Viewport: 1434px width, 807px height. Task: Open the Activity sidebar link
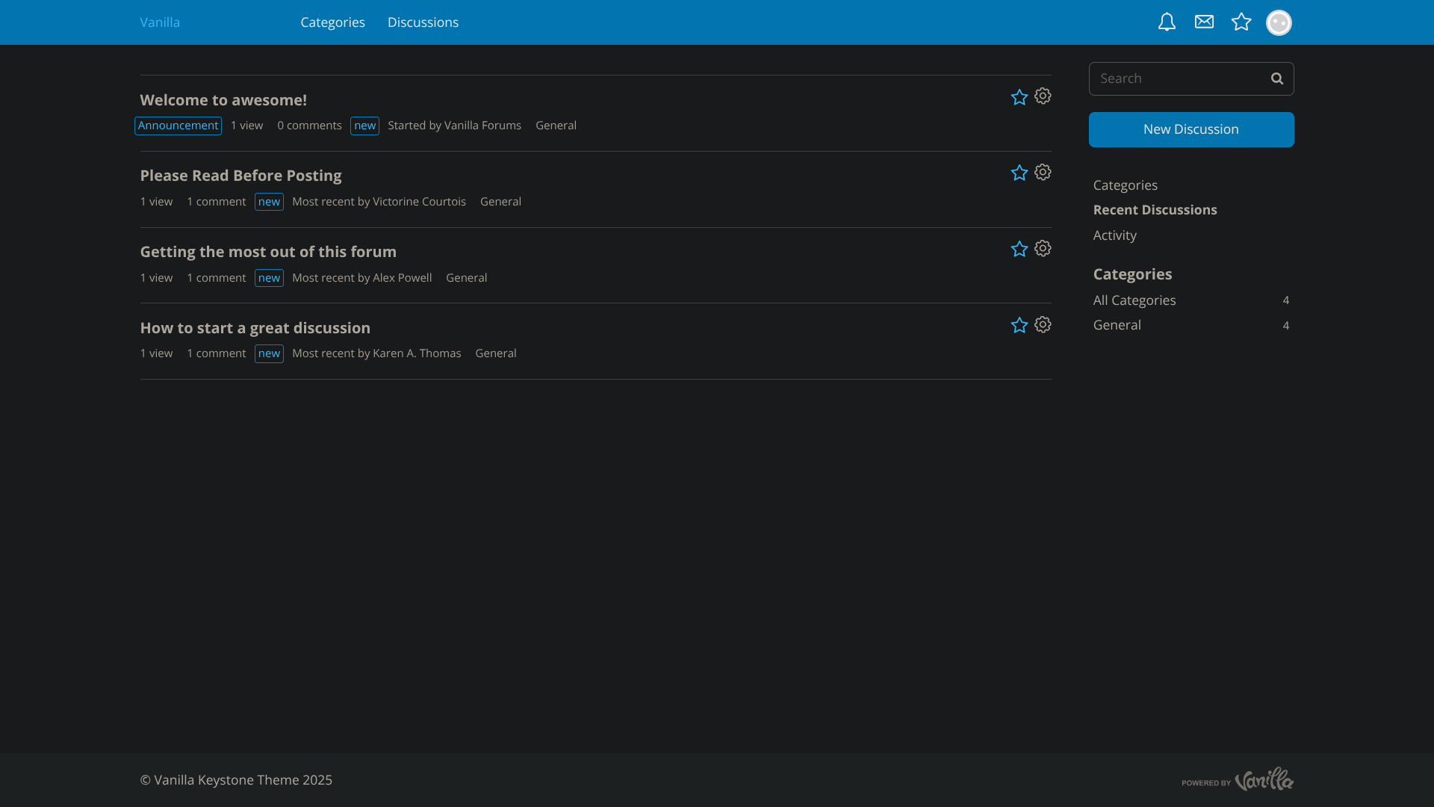[x=1114, y=235]
